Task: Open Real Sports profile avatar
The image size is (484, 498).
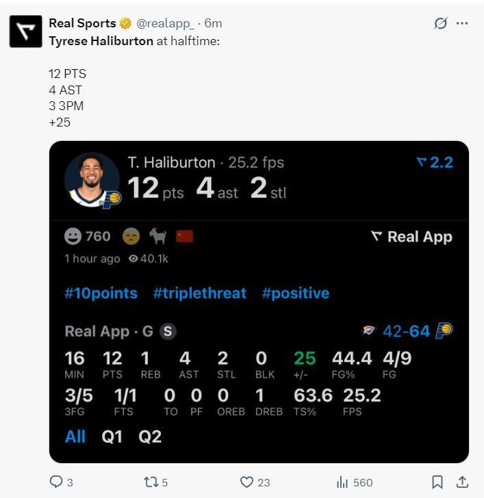Action: [x=25, y=31]
